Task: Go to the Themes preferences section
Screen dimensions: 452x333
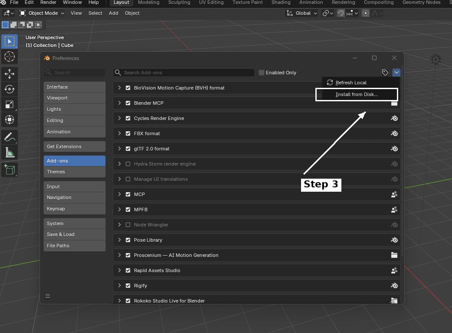Action: coord(75,172)
